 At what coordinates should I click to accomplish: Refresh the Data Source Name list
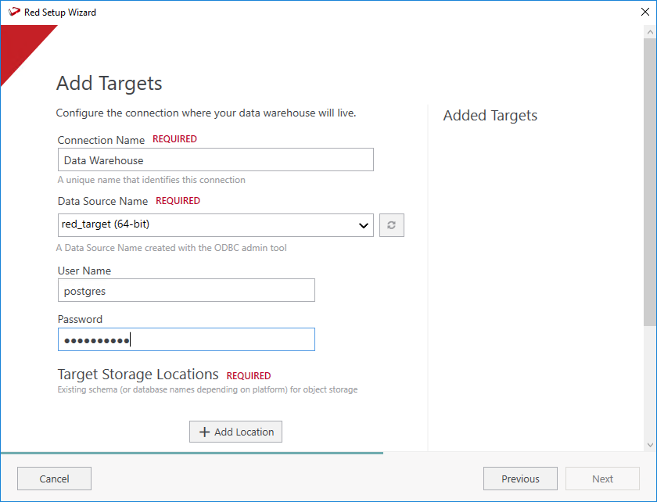point(391,225)
